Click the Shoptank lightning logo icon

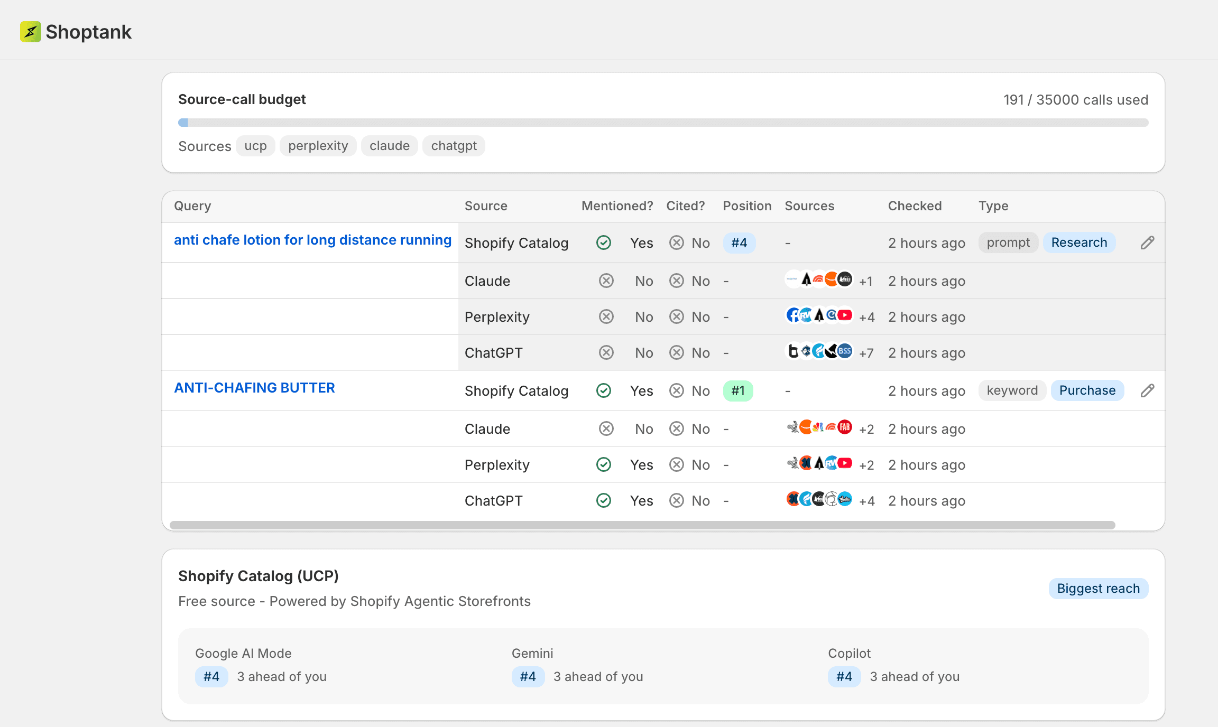(31, 32)
